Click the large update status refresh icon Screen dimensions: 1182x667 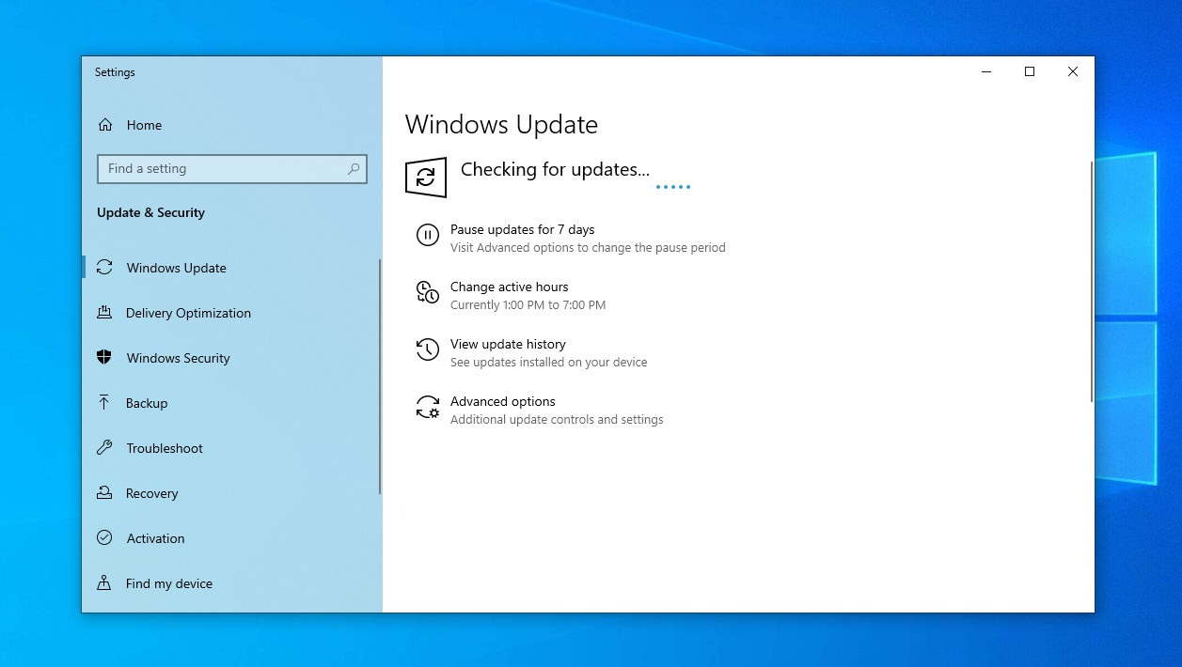click(426, 177)
